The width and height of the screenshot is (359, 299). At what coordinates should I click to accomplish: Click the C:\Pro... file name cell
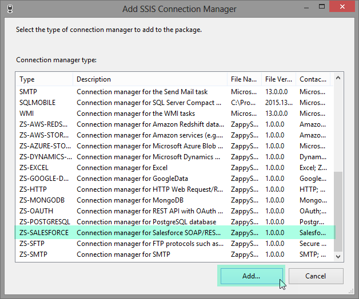(x=243, y=103)
